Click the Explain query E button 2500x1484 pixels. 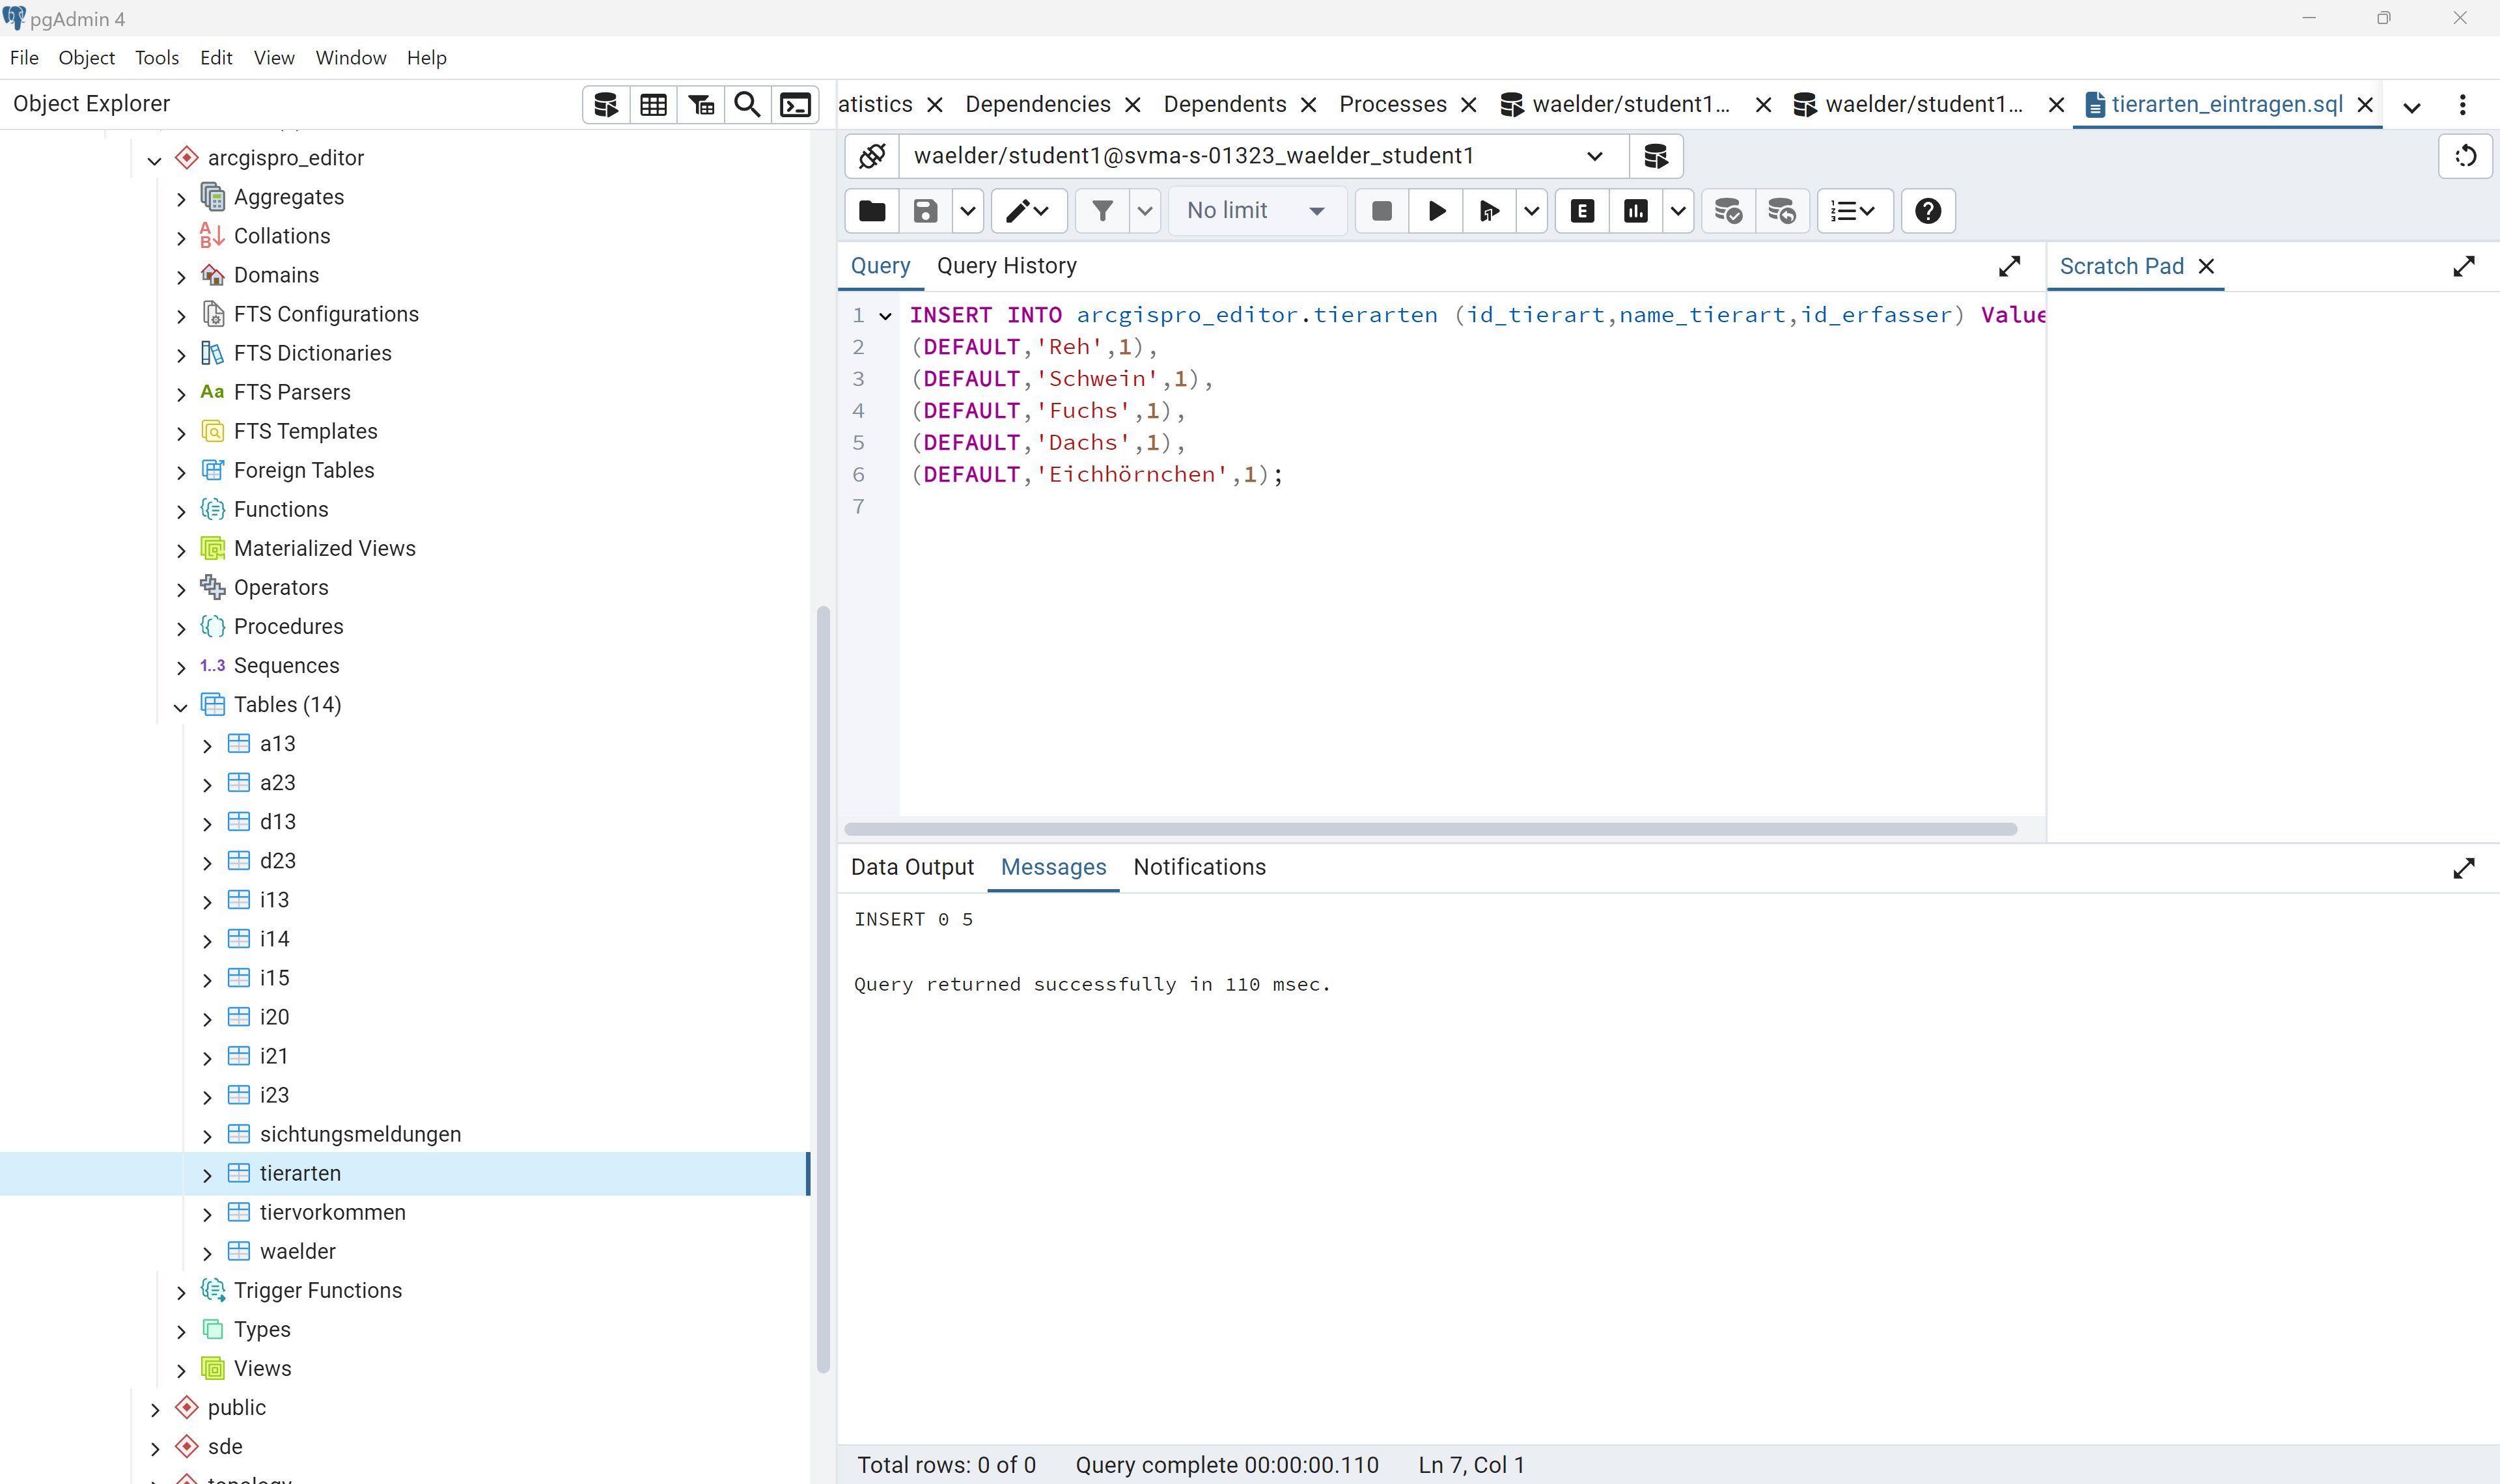pyautogui.click(x=1582, y=211)
